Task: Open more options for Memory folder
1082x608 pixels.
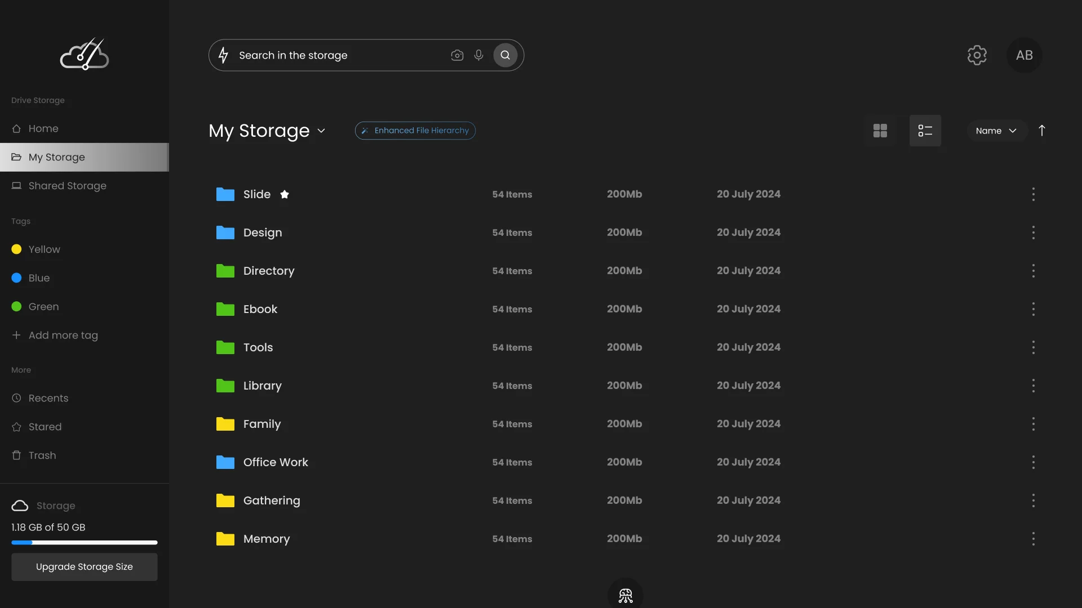Action: point(1034,539)
